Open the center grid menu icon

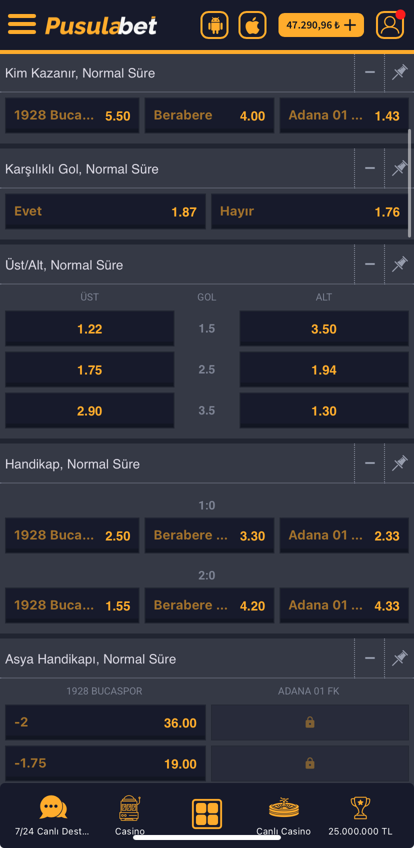(x=207, y=813)
